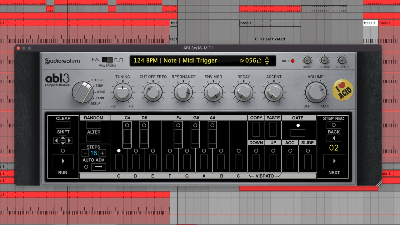This screenshot has width=400, height=225.
Task: Click the RESONANCE knob
Action: pyautogui.click(x=183, y=93)
